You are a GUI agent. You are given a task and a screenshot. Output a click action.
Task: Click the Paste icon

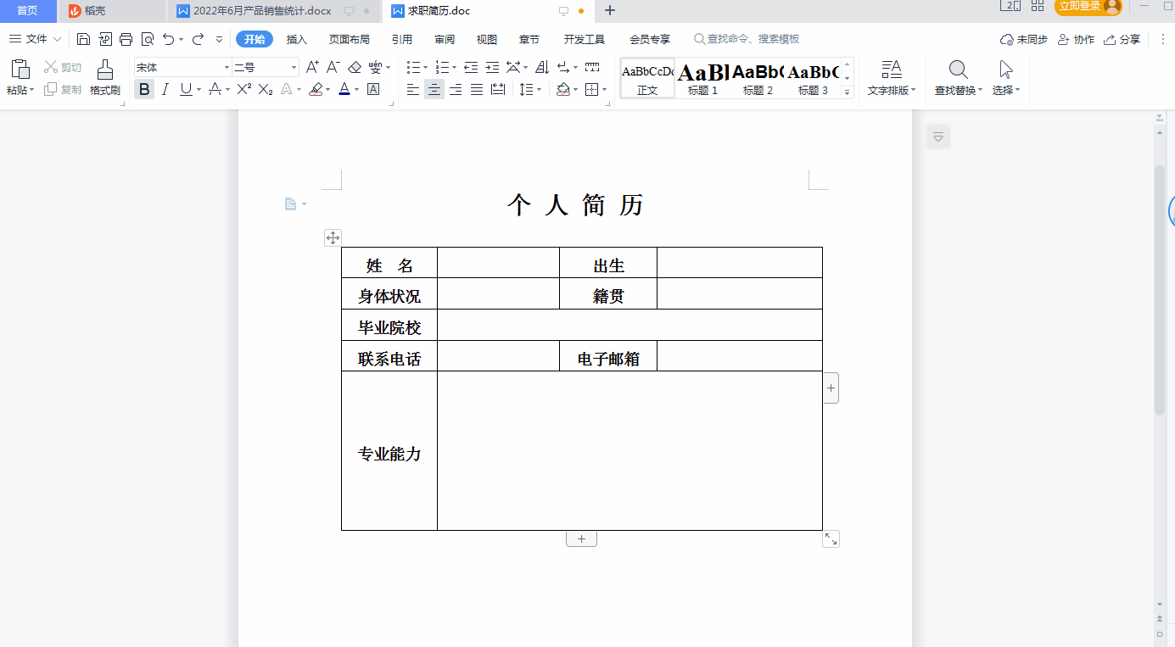coord(20,70)
